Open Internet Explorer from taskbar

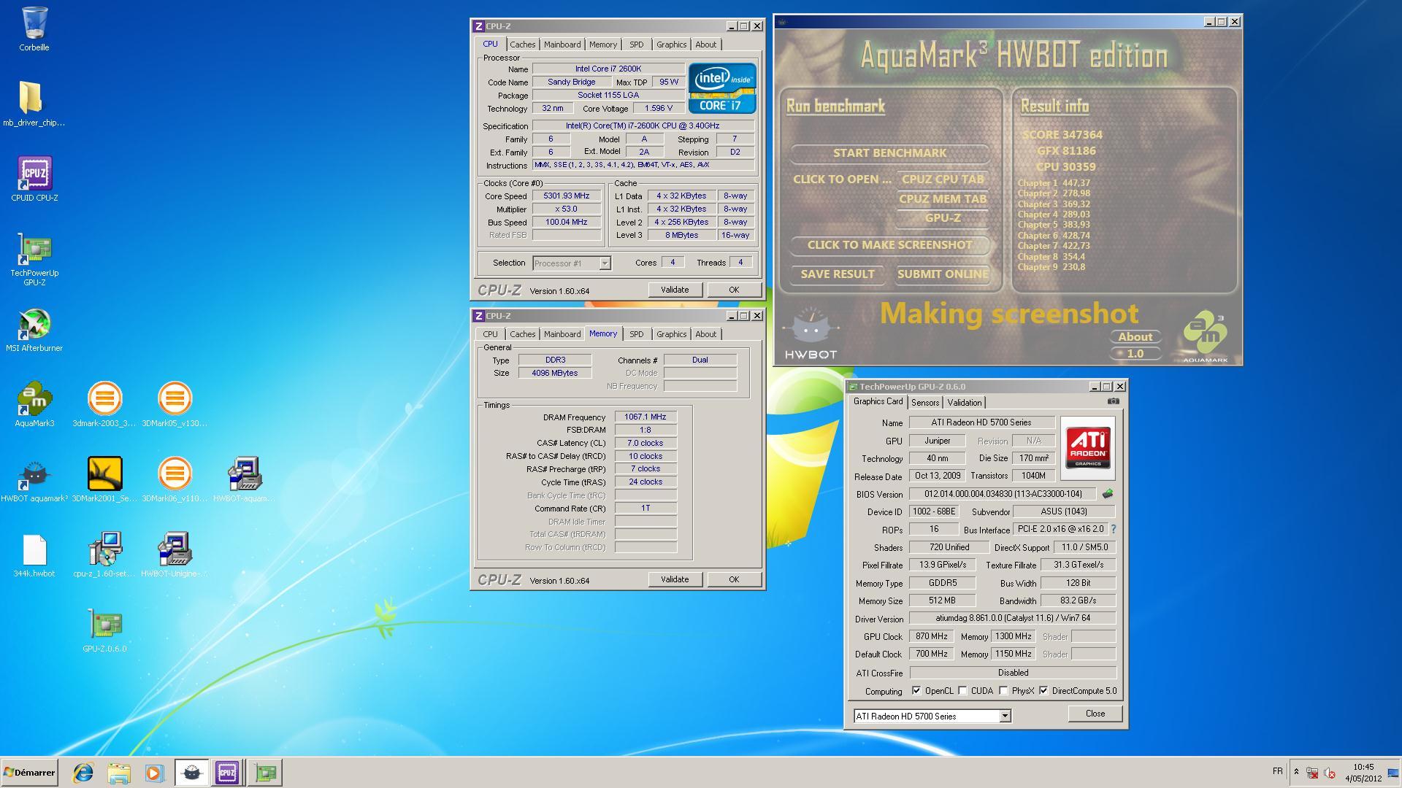pos(83,773)
